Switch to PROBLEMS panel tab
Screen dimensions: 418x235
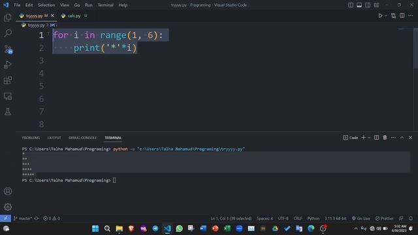(31, 138)
